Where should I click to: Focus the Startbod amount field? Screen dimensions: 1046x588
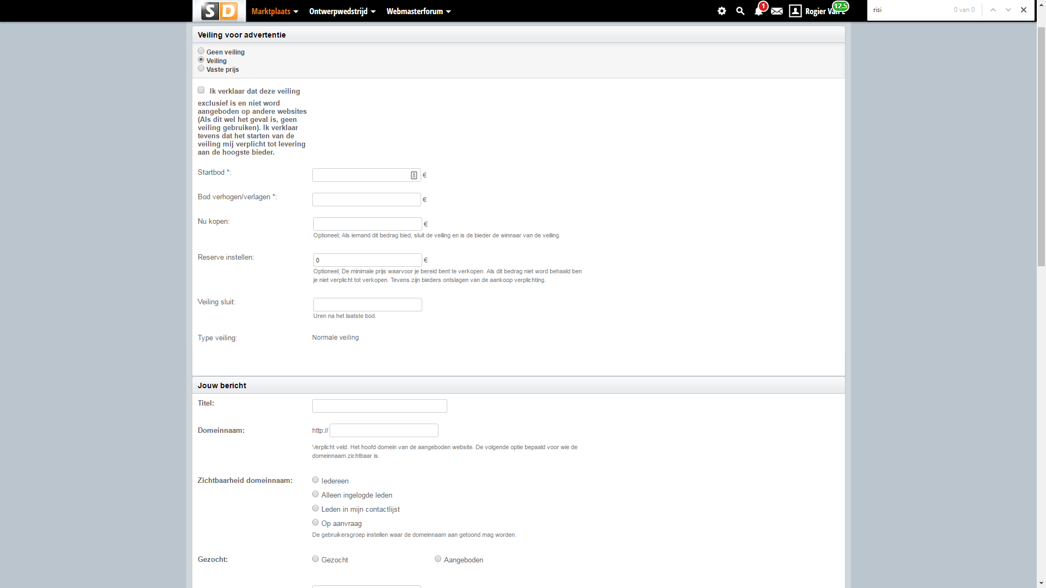point(366,175)
